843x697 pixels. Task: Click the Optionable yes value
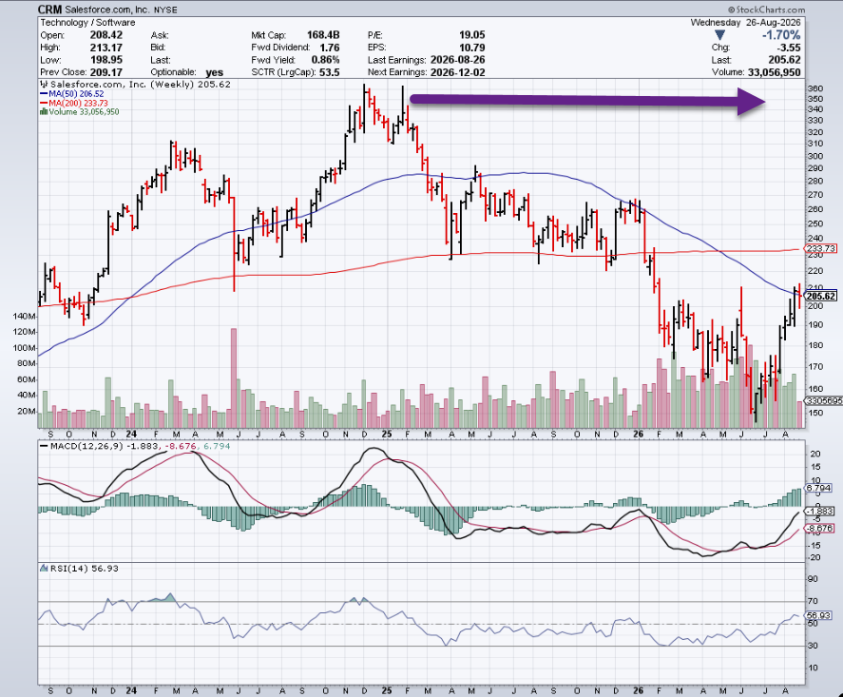pos(215,72)
